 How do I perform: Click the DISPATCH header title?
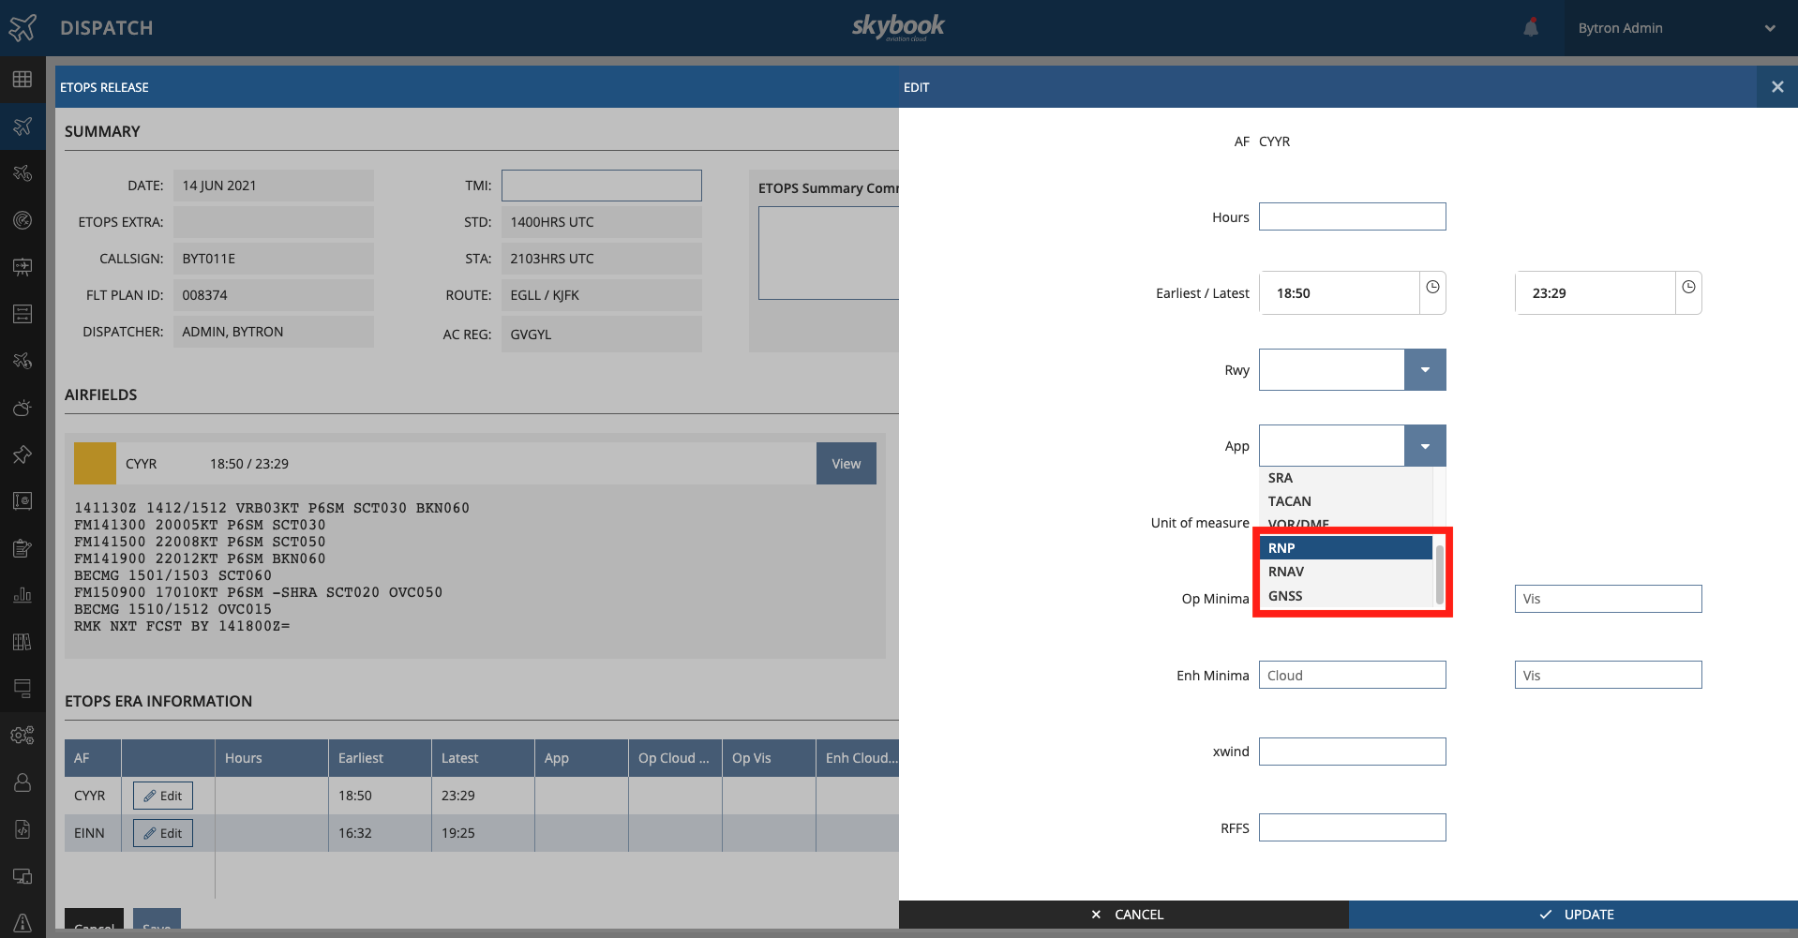pyautogui.click(x=106, y=28)
